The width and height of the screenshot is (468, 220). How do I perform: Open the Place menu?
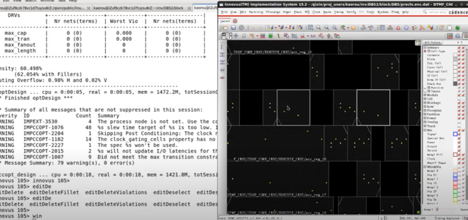point(298,12)
